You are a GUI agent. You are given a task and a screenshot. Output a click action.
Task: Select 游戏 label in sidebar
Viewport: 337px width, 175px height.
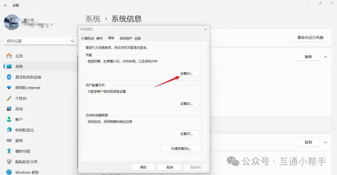pyautogui.click(x=19, y=141)
